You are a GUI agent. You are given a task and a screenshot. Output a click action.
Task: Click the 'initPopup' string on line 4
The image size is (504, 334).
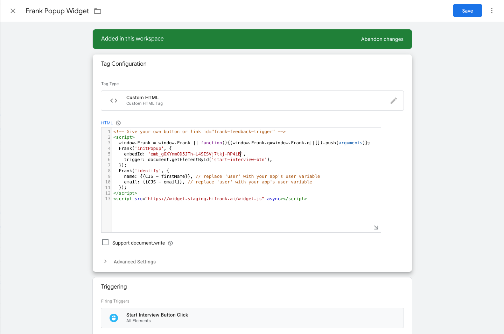[149, 148]
